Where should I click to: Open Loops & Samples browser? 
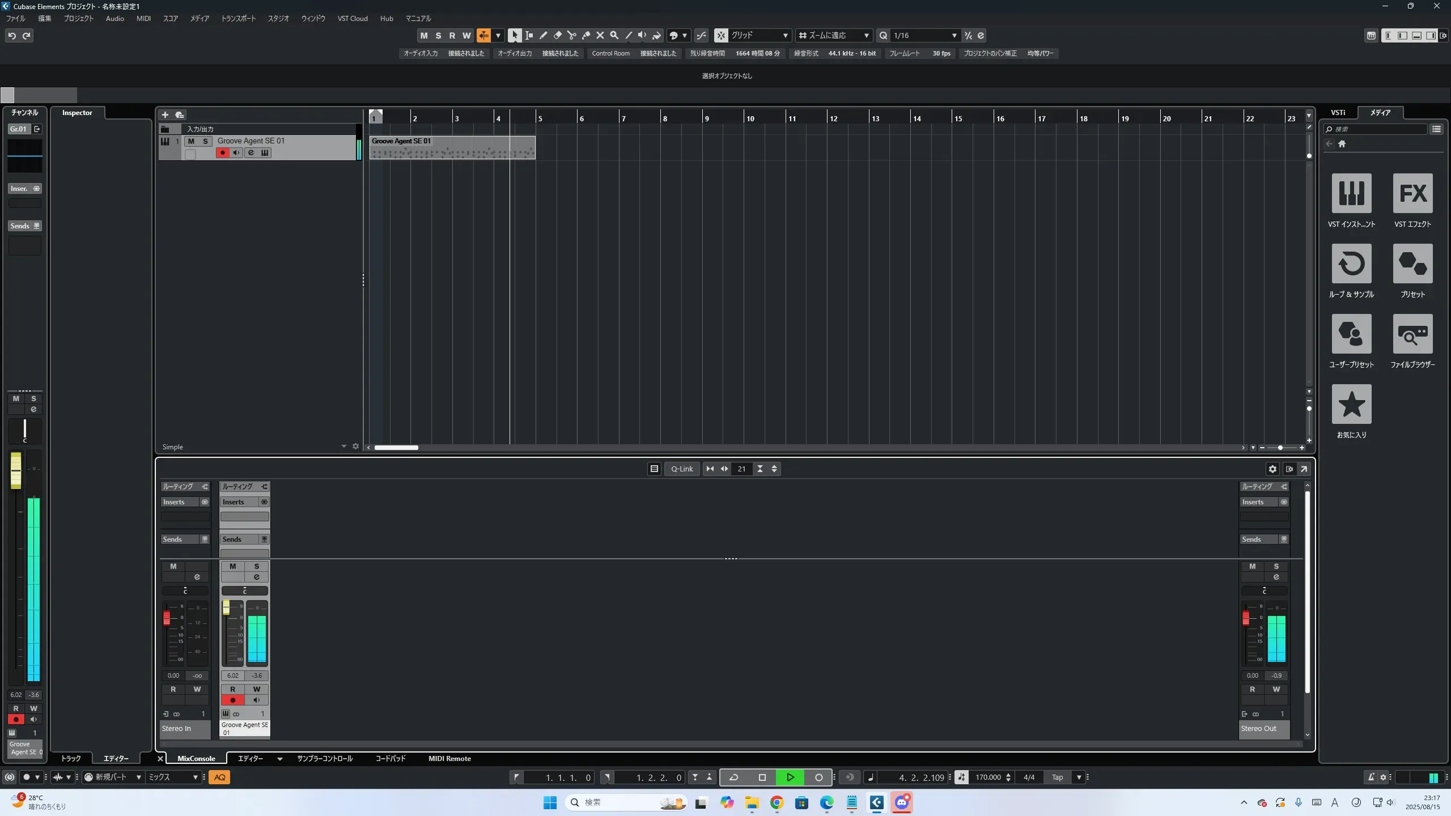point(1351,263)
